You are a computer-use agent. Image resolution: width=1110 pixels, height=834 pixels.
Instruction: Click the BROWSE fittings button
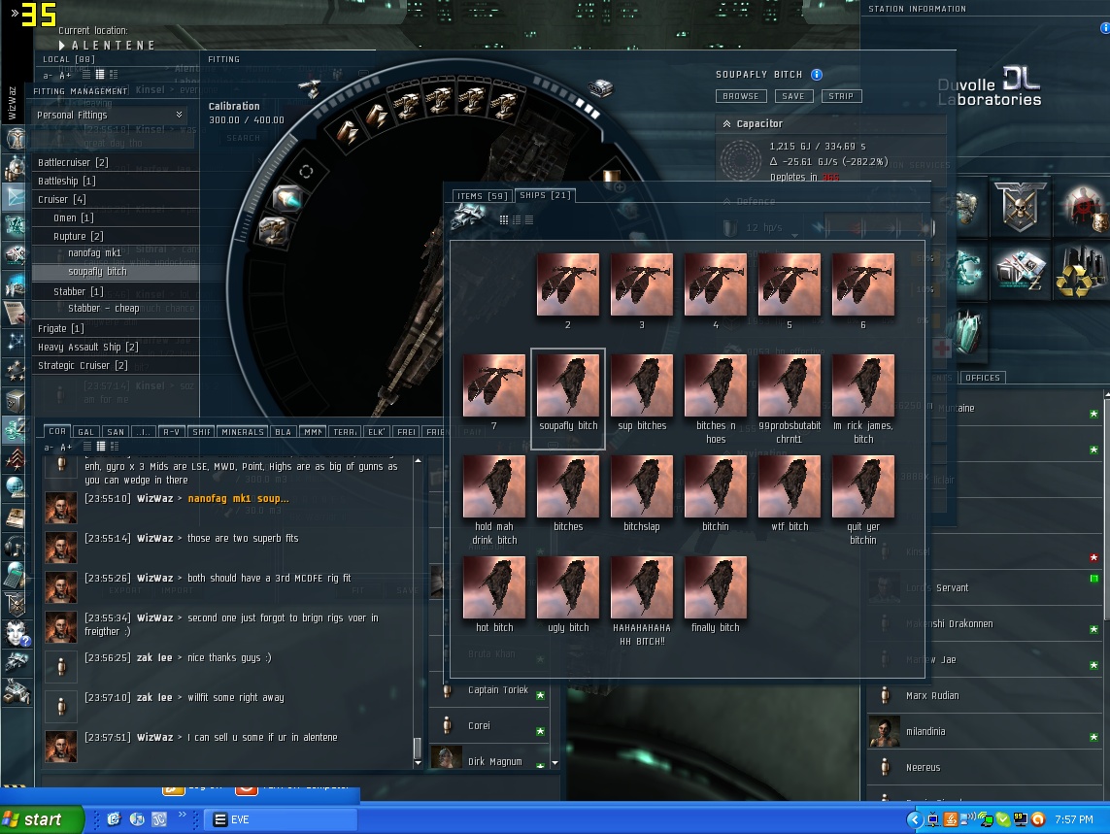[741, 96]
